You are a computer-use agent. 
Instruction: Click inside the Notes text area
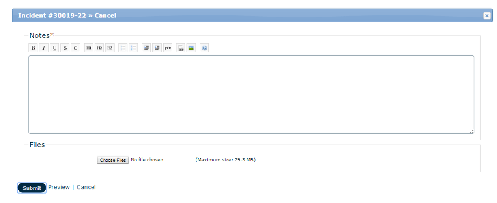(251, 94)
